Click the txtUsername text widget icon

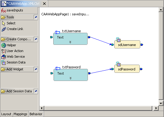[57, 32]
